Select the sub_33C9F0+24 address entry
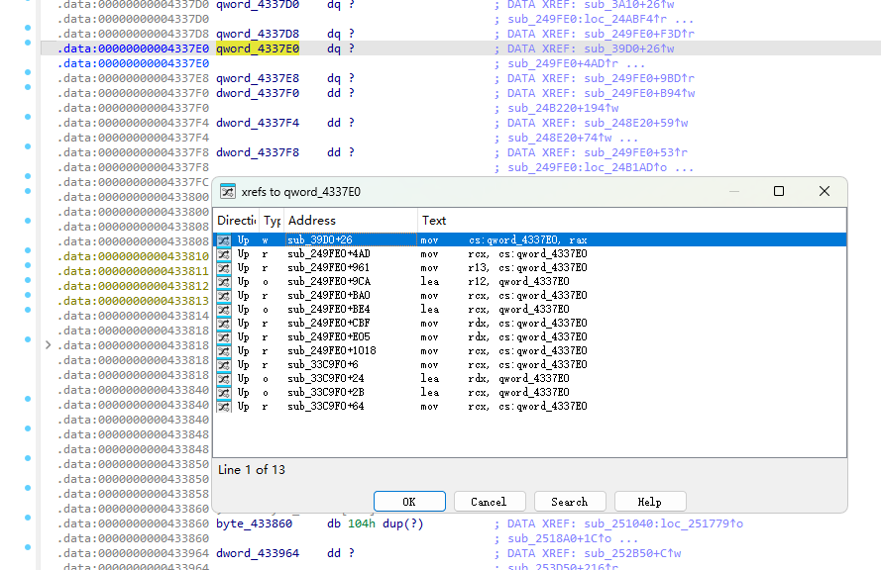Image resolution: width=881 pixels, height=570 pixels. tap(325, 379)
